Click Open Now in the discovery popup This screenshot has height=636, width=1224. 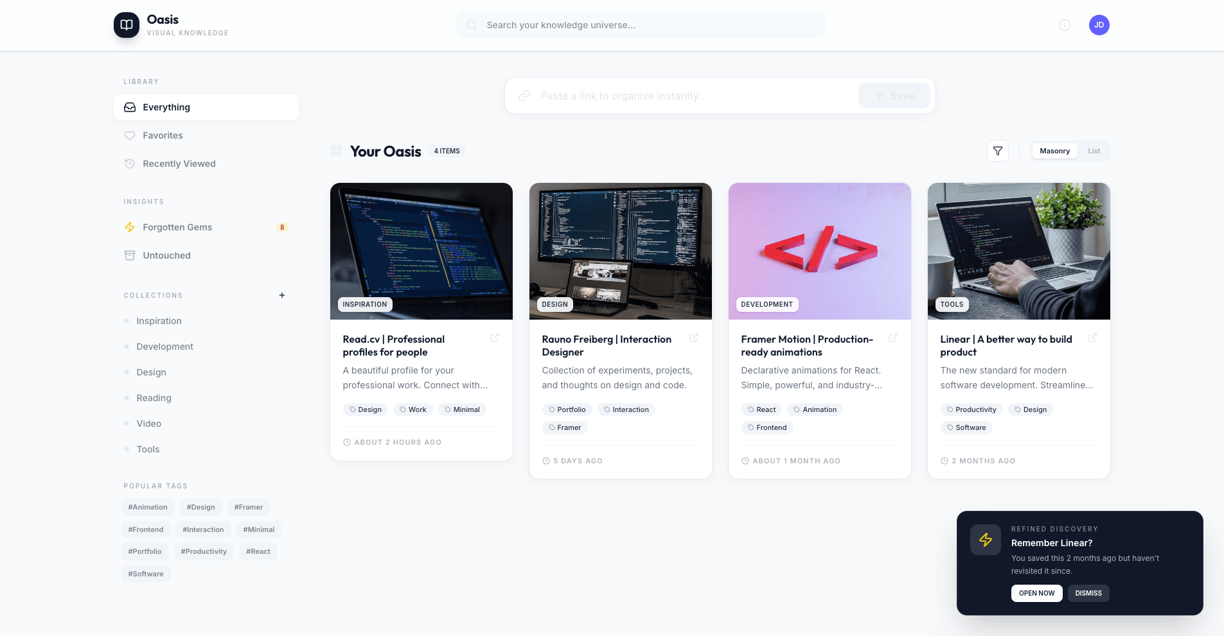[x=1037, y=593]
